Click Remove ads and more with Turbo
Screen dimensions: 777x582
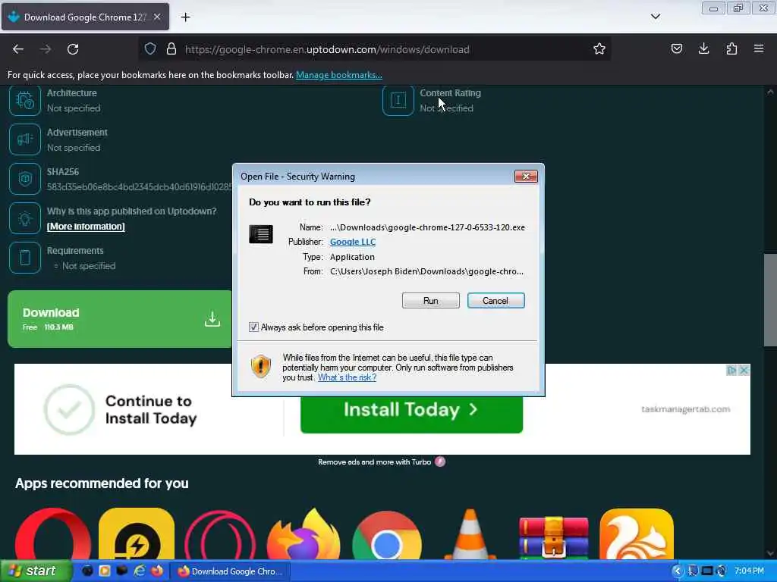(375, 462)
